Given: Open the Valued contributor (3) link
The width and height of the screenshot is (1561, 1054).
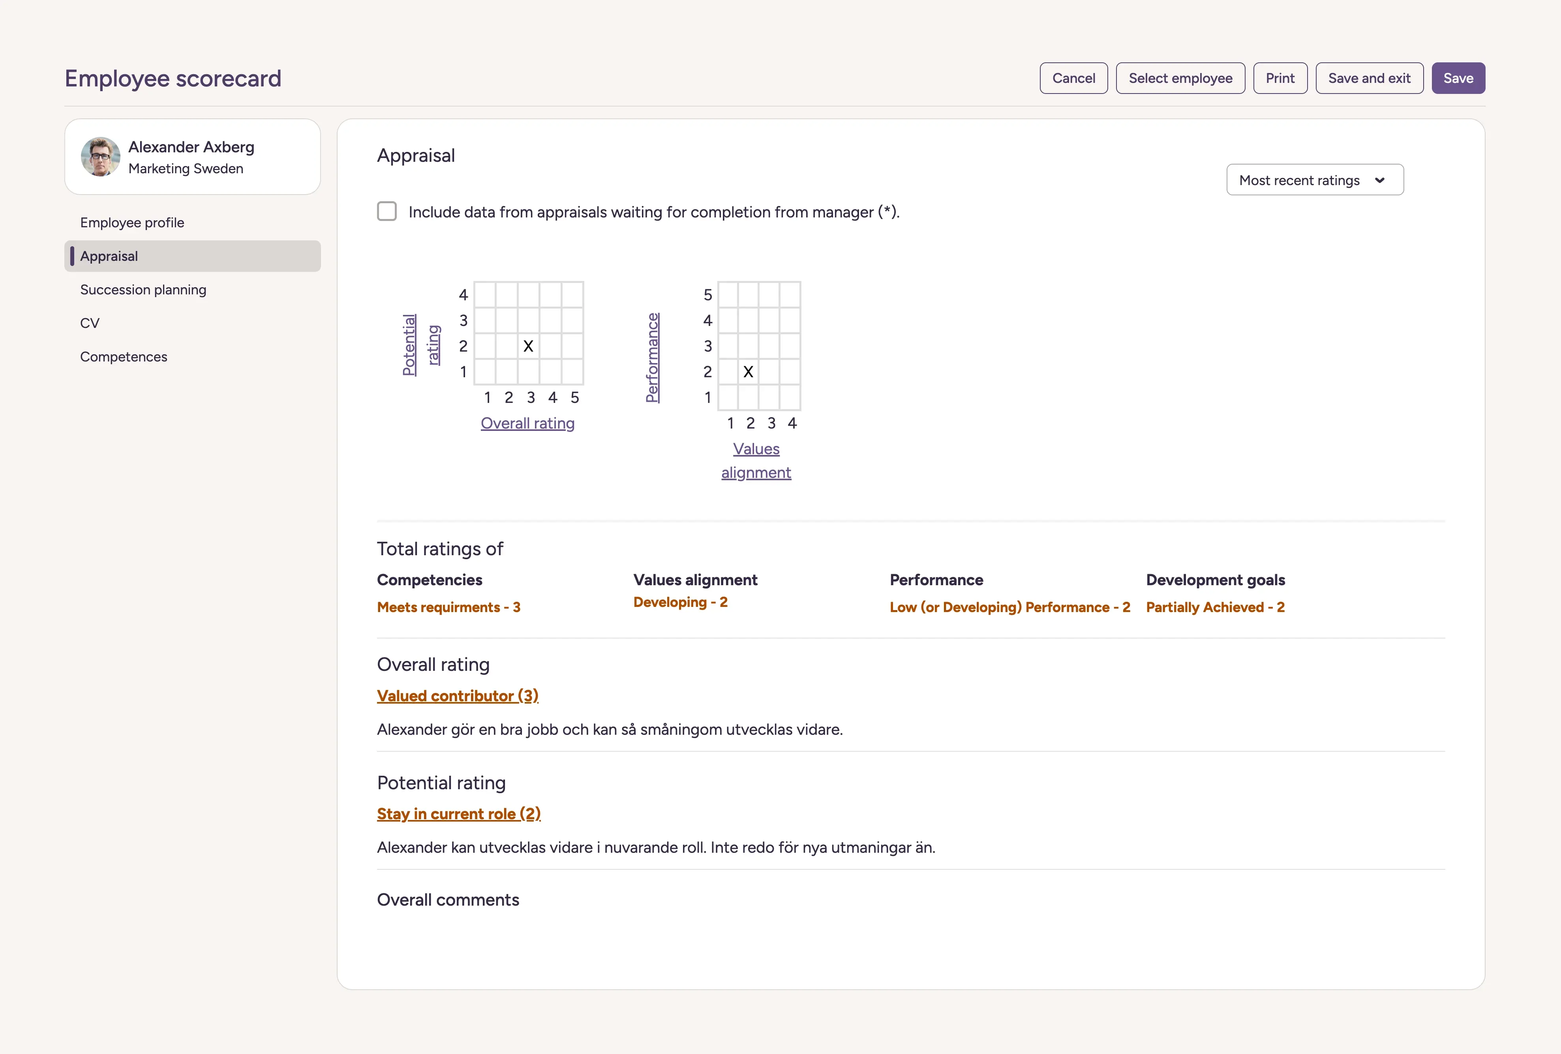Looking at the screenshot, I should point(458,696).
